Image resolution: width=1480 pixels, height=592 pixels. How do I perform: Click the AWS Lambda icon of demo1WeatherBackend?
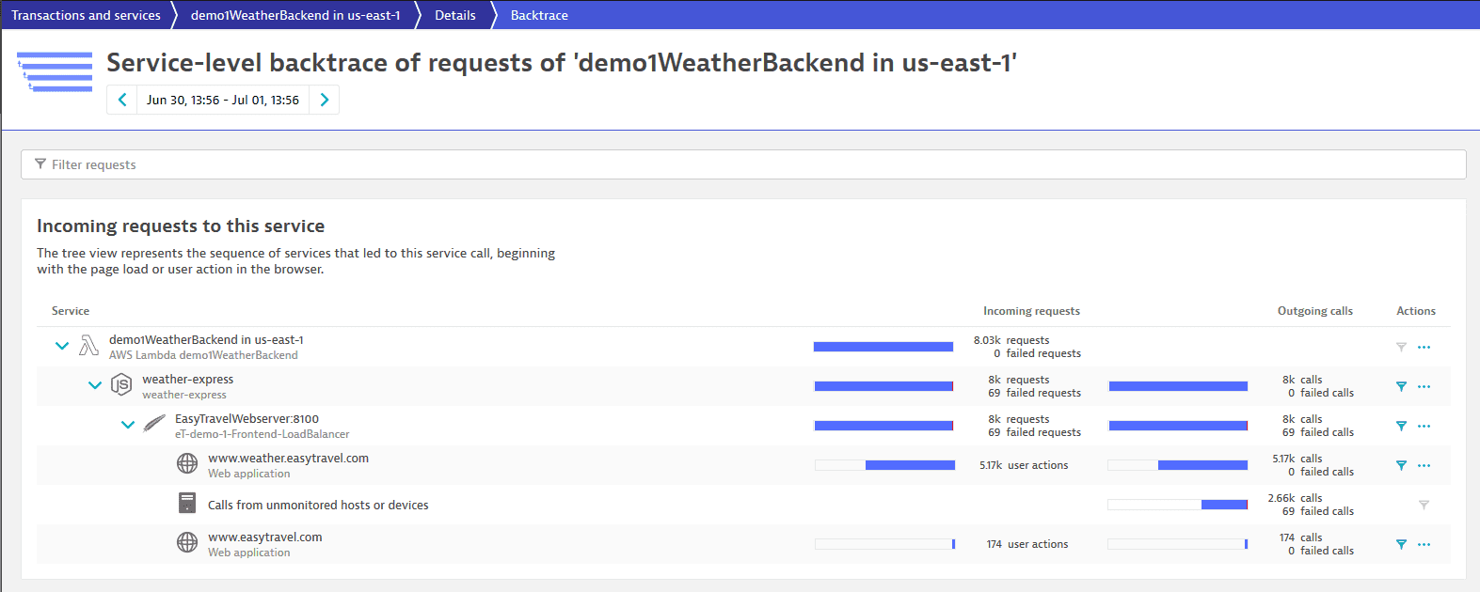tap(88, 346)
